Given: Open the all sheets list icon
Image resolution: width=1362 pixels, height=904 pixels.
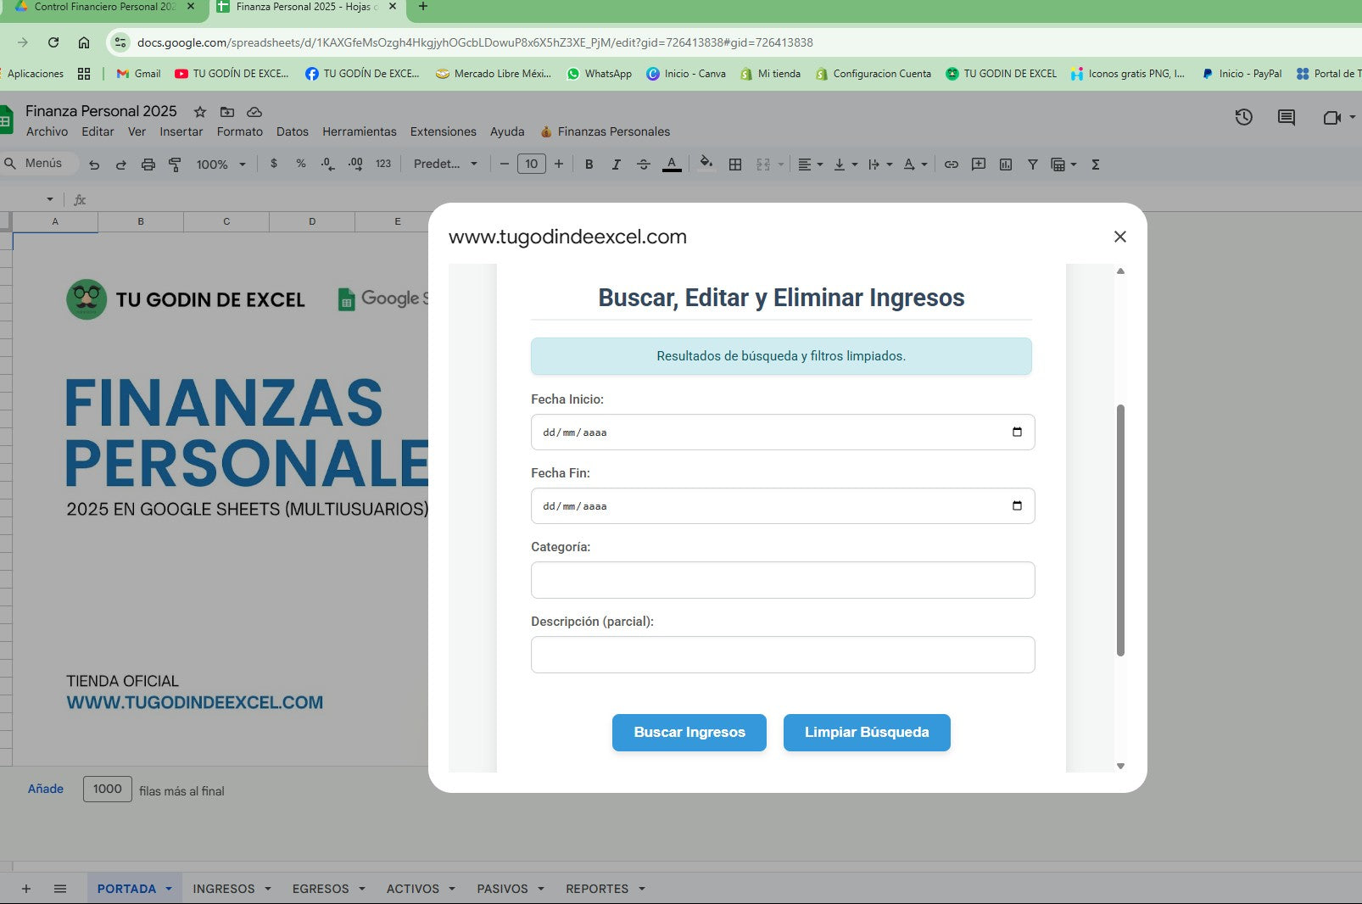Looking at the screenshot, I should click(x=60, y=889).
